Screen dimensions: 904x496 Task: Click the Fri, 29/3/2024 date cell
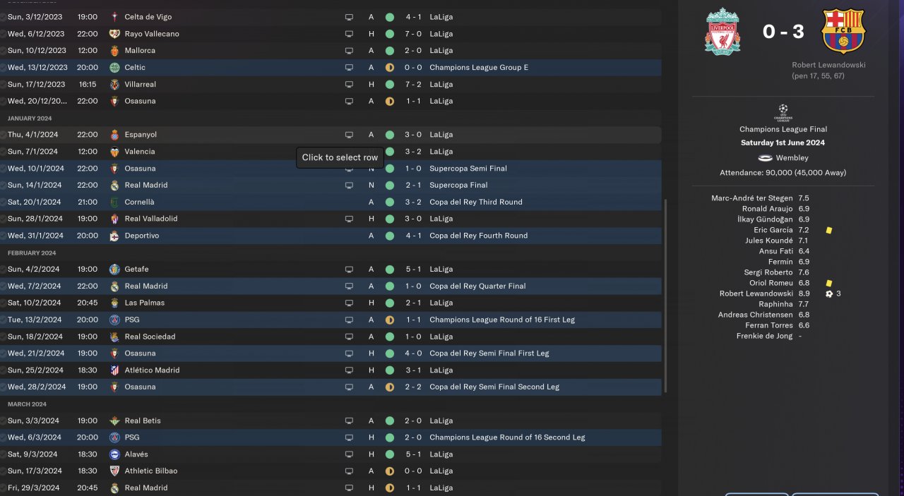[33, 488]
